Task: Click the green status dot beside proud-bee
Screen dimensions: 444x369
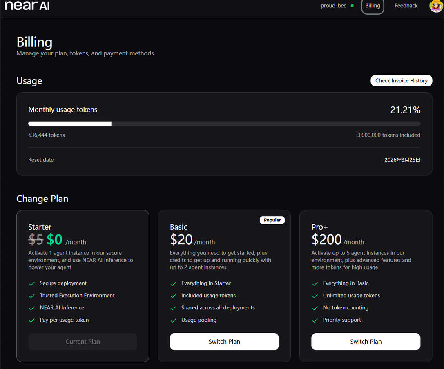Action: pyautogui.click(x=352, y=6)
